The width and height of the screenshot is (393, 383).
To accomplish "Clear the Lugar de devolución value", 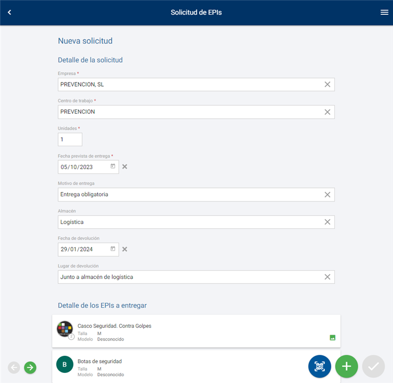I will [327, 277].
